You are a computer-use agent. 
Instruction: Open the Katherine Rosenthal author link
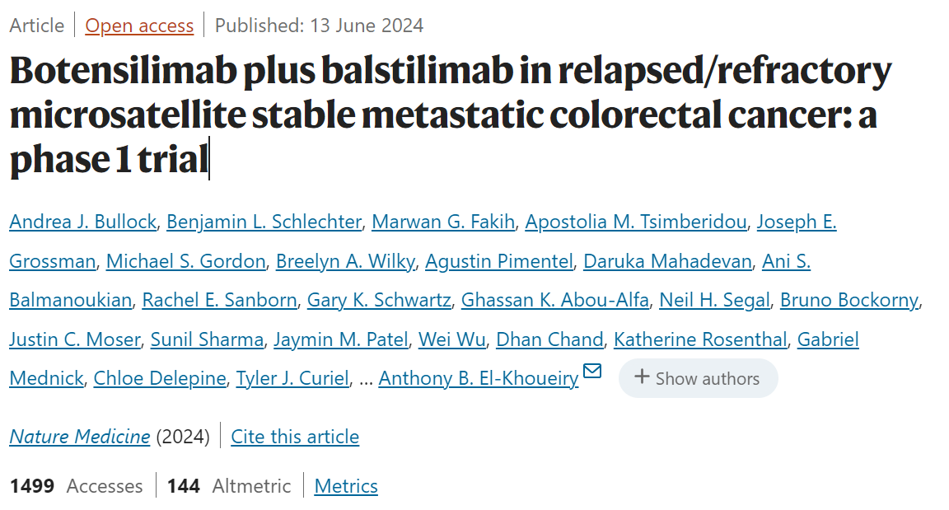click(x=700, y=339)
